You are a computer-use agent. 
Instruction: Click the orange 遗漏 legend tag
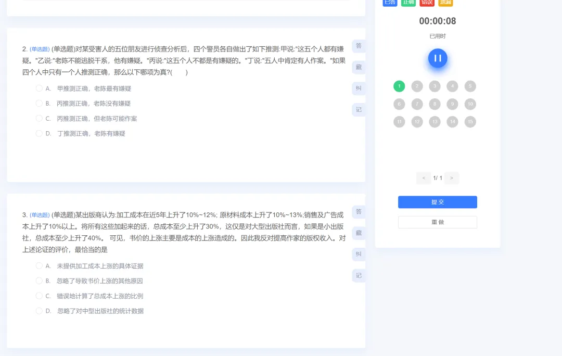click(x=445, y=3)
